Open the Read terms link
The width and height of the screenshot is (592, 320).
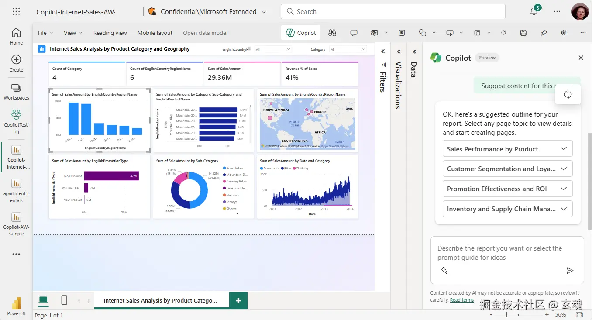462,300
